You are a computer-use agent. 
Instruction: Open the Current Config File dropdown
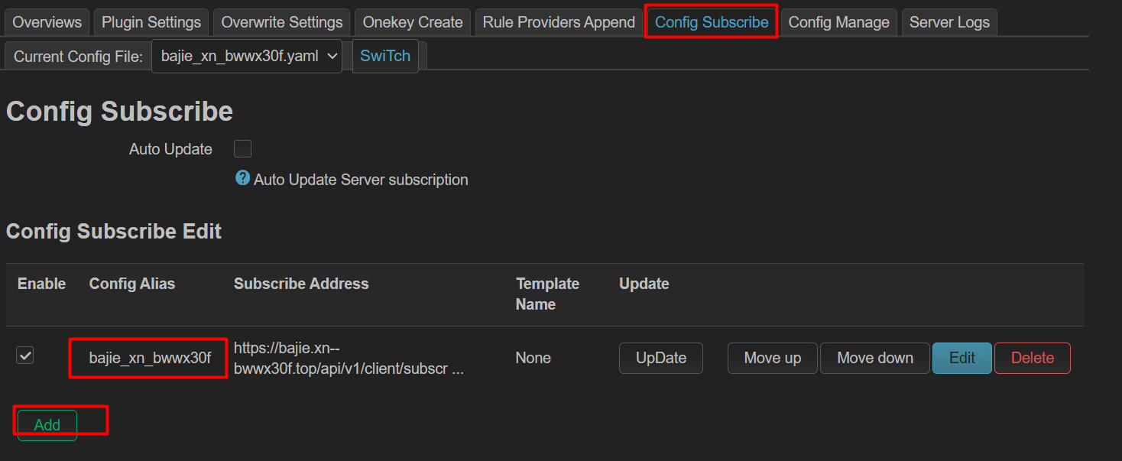point(247,57)
